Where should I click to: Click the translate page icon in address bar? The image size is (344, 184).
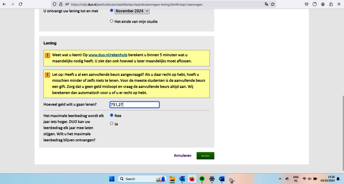tap(266, 4)
